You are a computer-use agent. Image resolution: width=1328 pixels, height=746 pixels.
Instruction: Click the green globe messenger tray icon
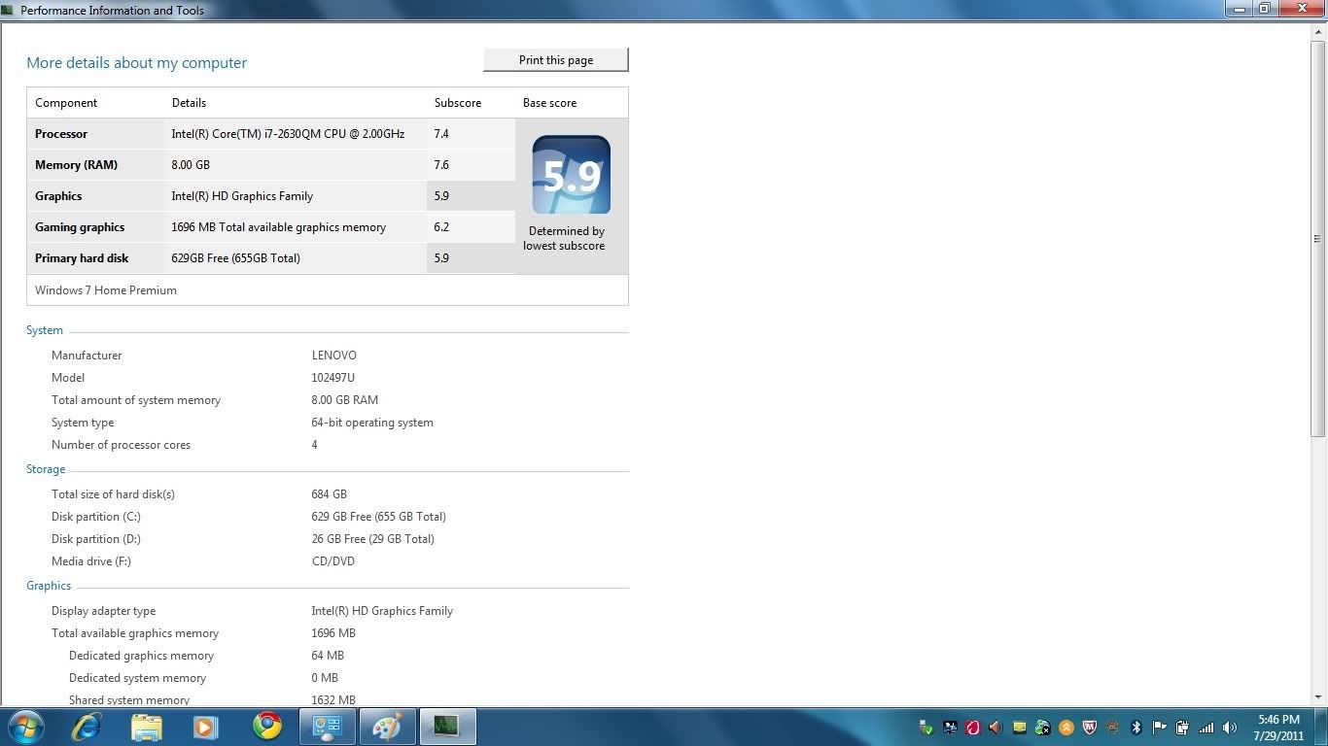tap(1043, 728)
